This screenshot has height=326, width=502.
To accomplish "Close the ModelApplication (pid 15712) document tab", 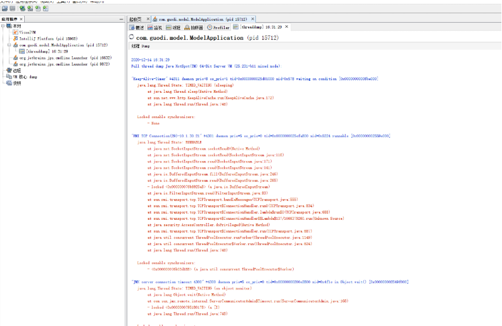I will click(x=253, y=19).
